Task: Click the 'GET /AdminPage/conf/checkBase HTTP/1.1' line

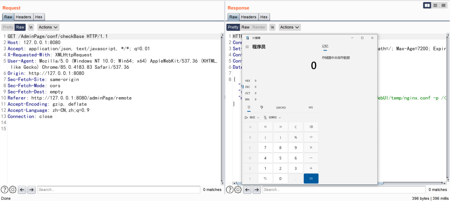Action: [x=57, y=36]
